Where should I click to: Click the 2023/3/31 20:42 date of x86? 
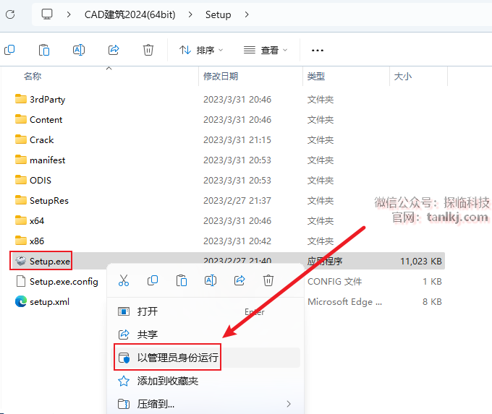coord(237,241)
